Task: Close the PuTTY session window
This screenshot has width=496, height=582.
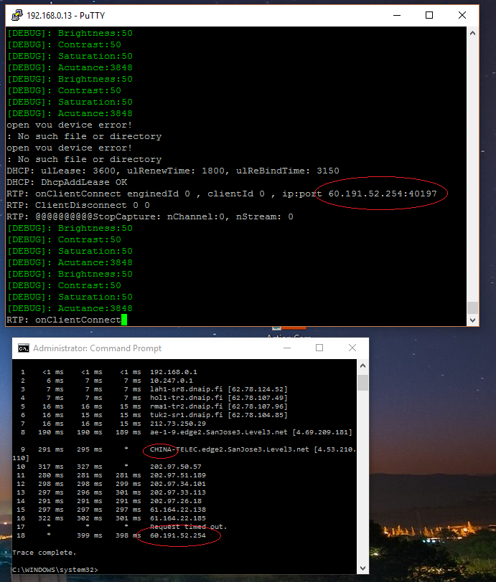Action: coord(462,14)
